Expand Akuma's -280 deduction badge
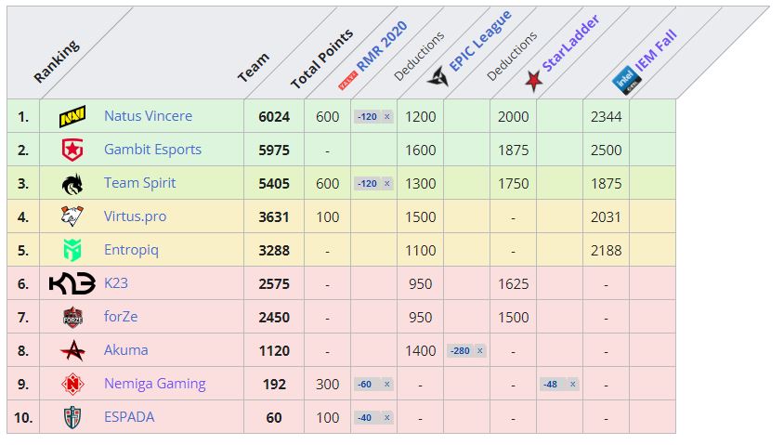The image size is (784, 445). 466,351
